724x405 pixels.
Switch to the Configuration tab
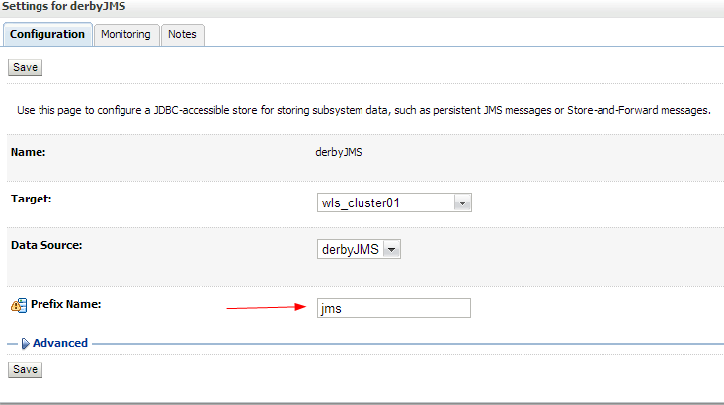47,35
